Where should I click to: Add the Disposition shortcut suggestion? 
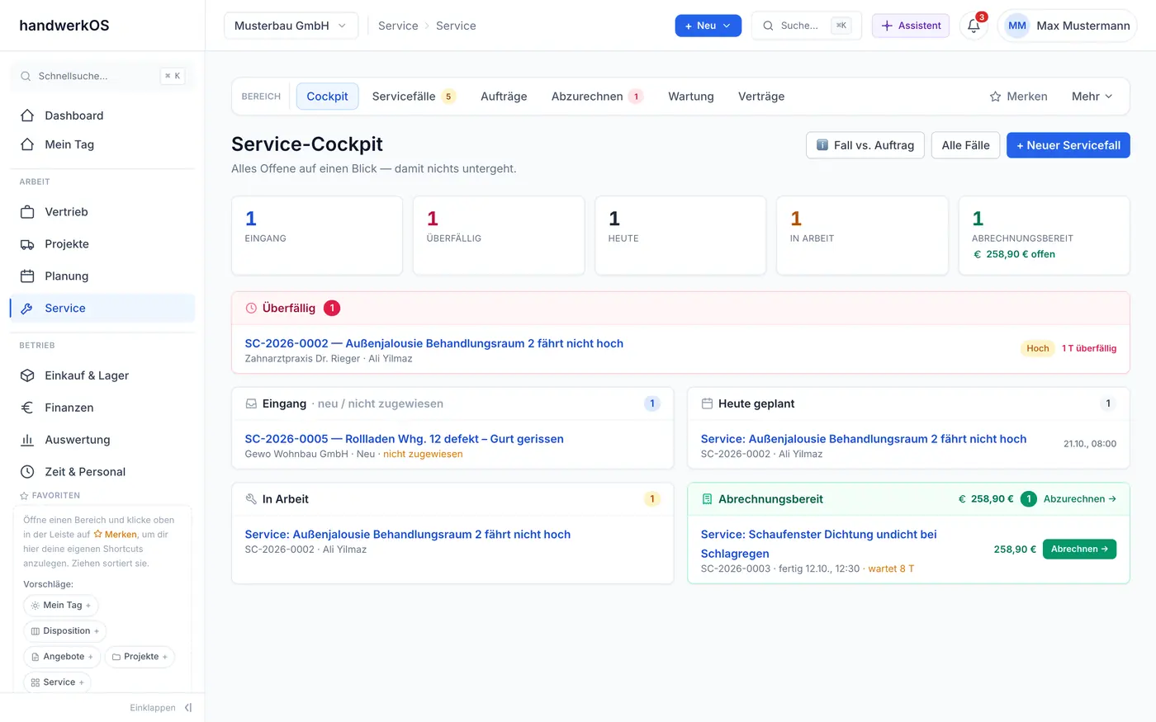[x=64, y=631]
